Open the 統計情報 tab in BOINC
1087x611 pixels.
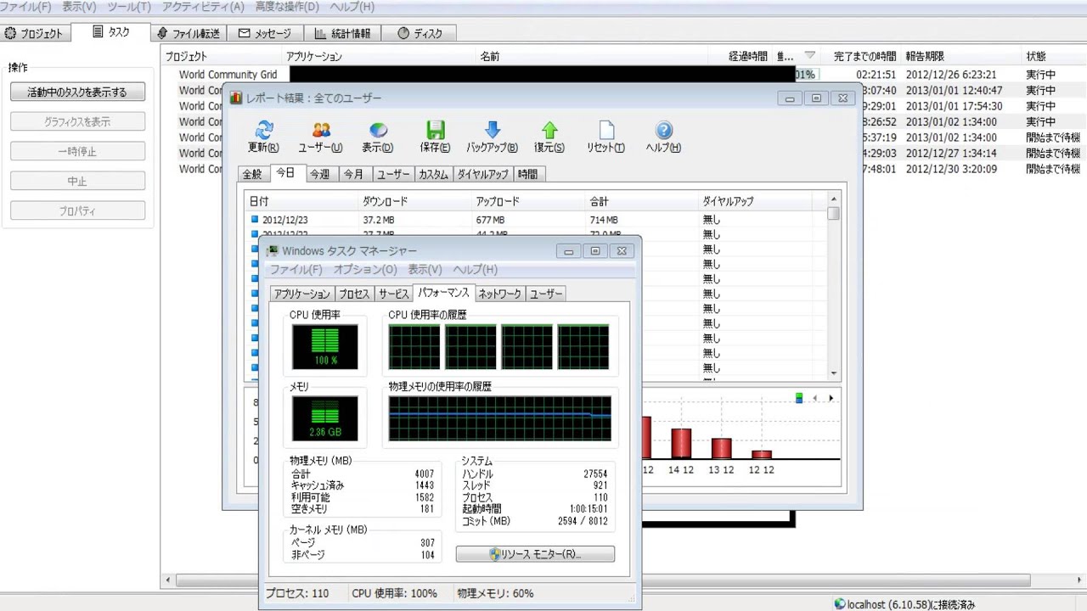pos(342,33)
